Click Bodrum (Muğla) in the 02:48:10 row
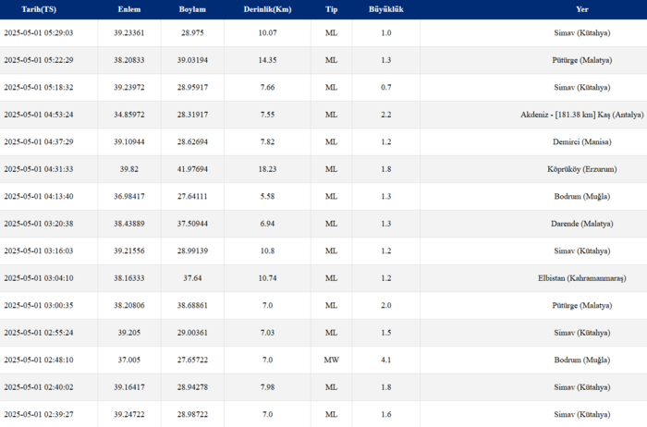This screenshot has width=647, height=427. pos(582,360)
